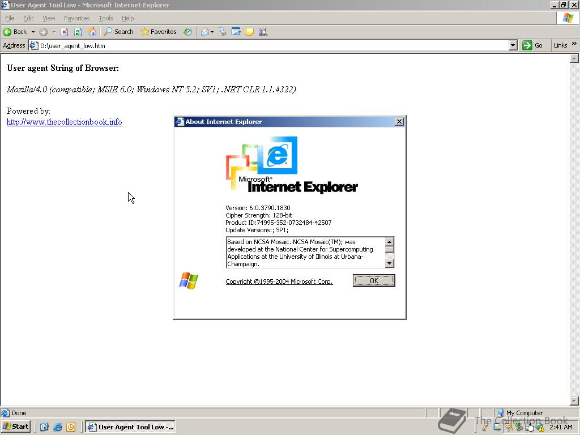The width and height of the screenshot is (580, 435).
Task: Launch Internet Explorer quick launch icon
Action: pos(58,427)
